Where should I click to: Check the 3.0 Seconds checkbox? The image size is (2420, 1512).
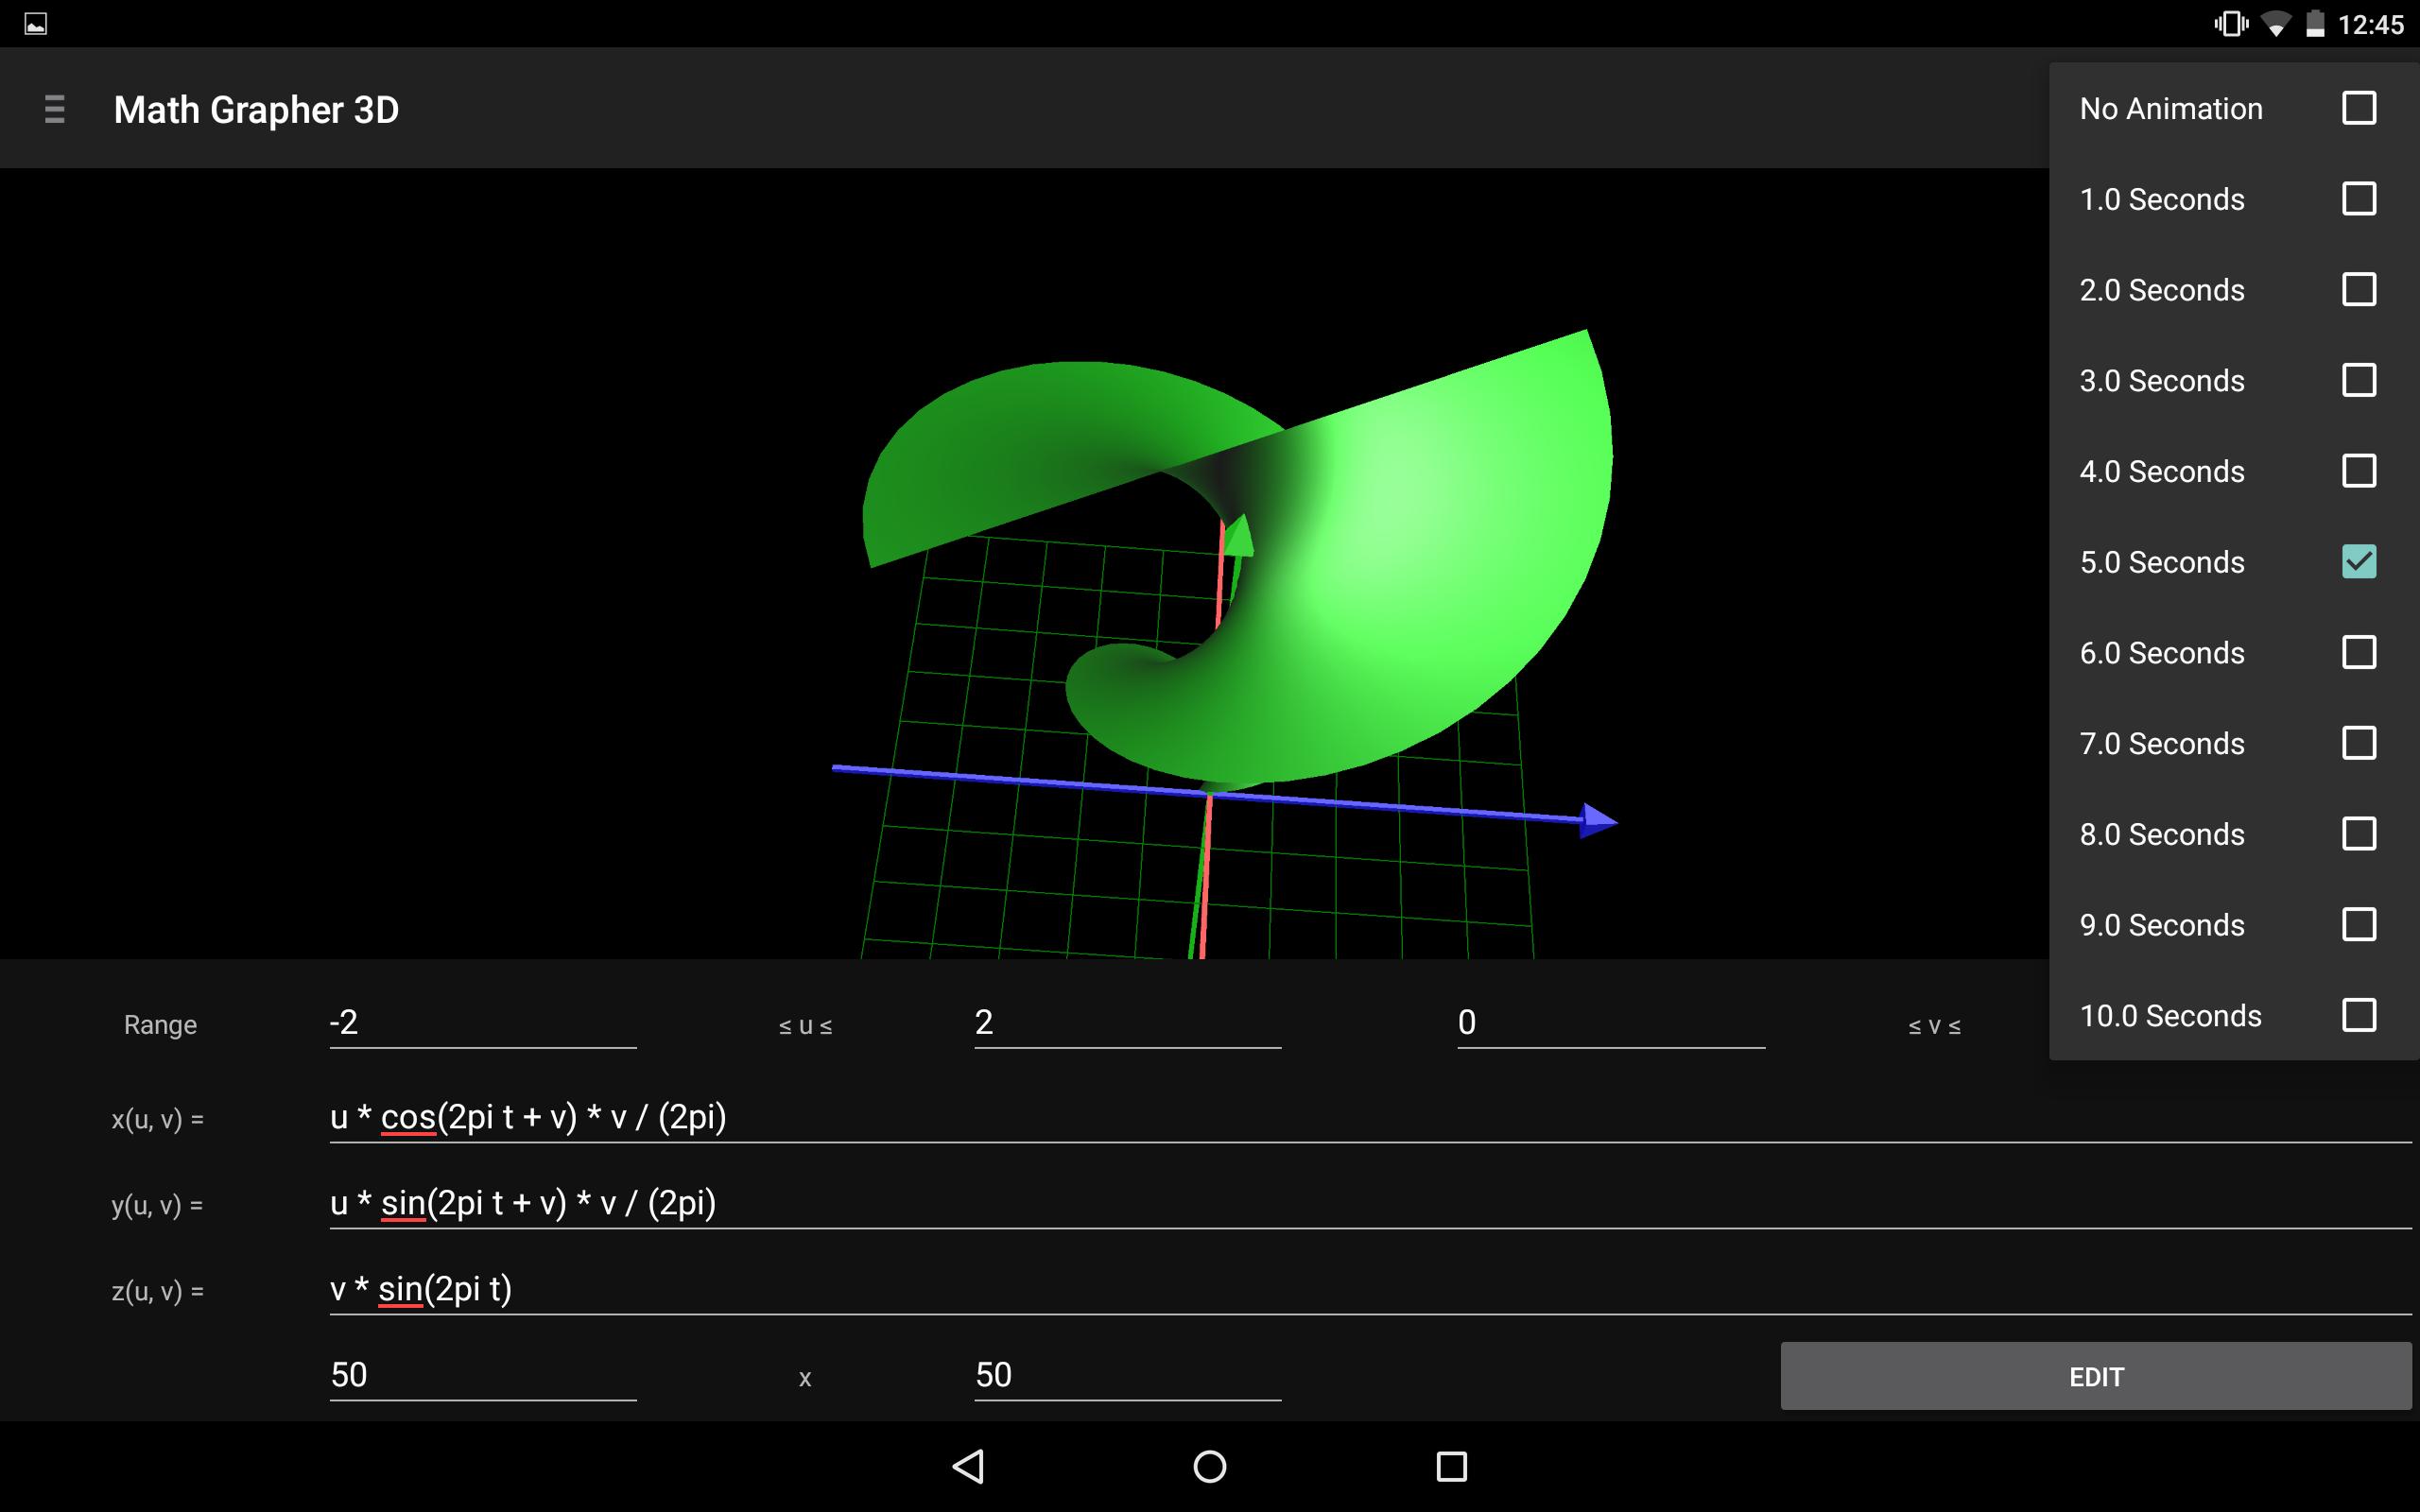(2359, 380)
